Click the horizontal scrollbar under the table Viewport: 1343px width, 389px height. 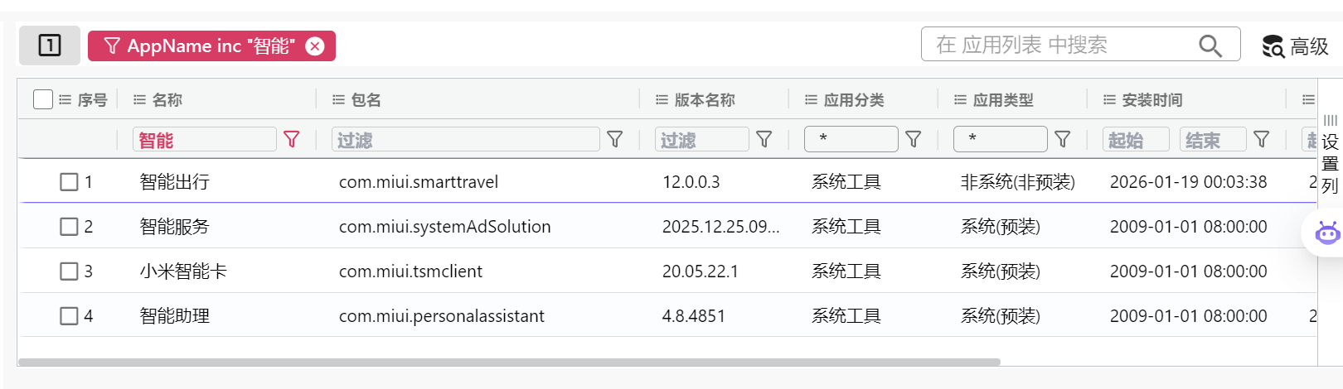[509, 362]
